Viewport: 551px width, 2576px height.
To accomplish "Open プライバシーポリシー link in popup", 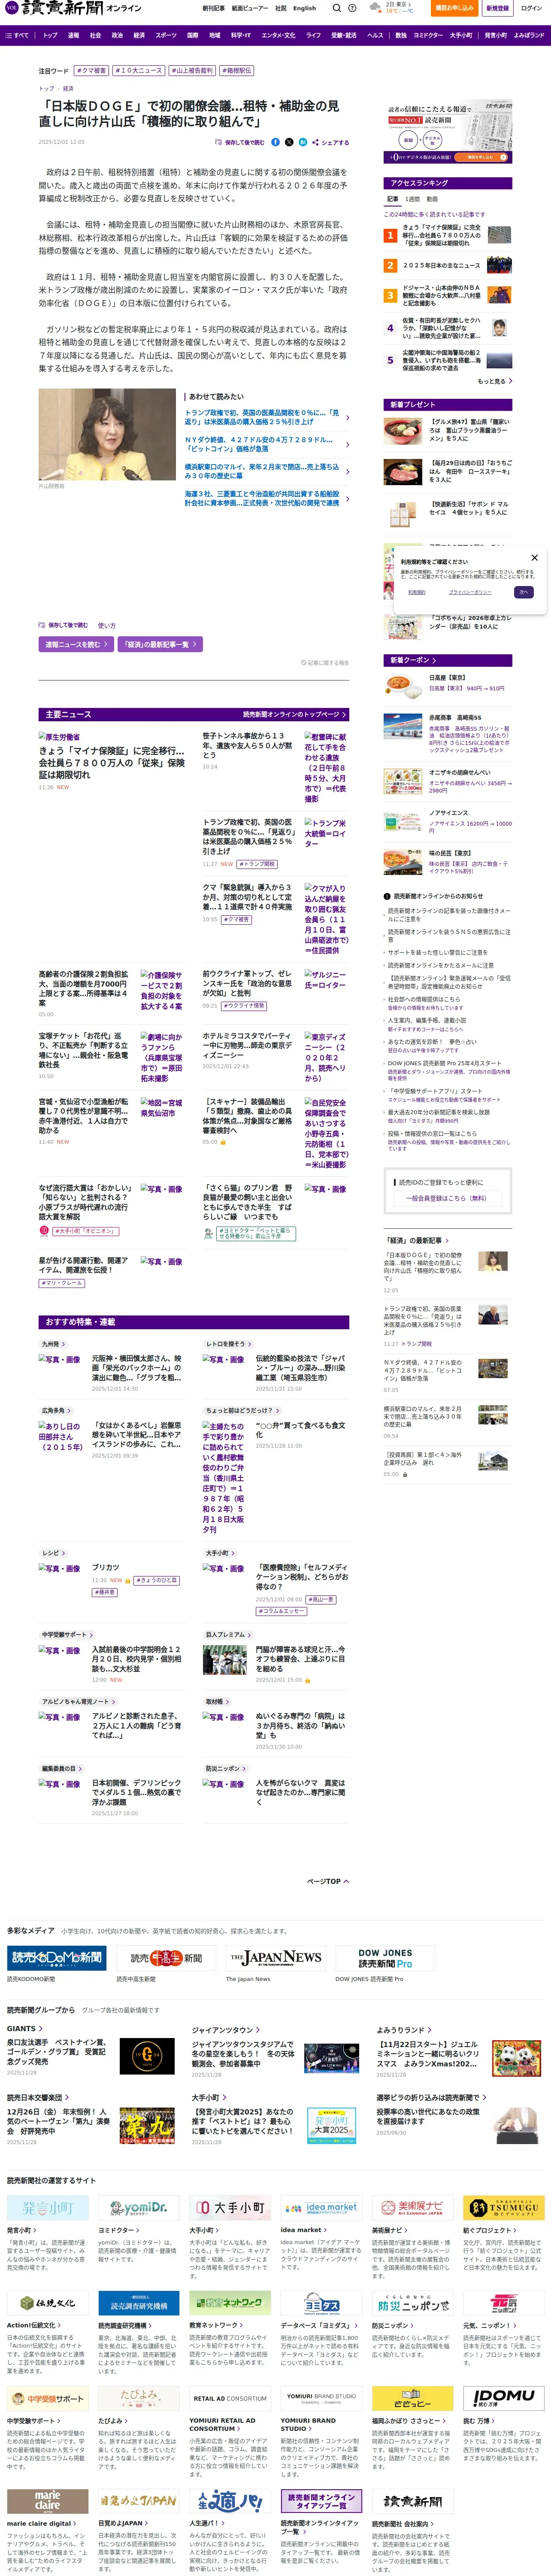I will click(x=470, y=592).
